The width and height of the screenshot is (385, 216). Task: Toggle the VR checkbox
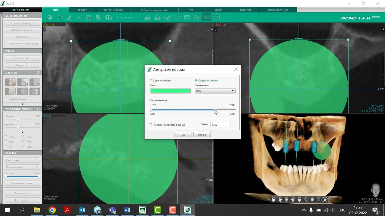pyautogui.click(x=7, y=147)
